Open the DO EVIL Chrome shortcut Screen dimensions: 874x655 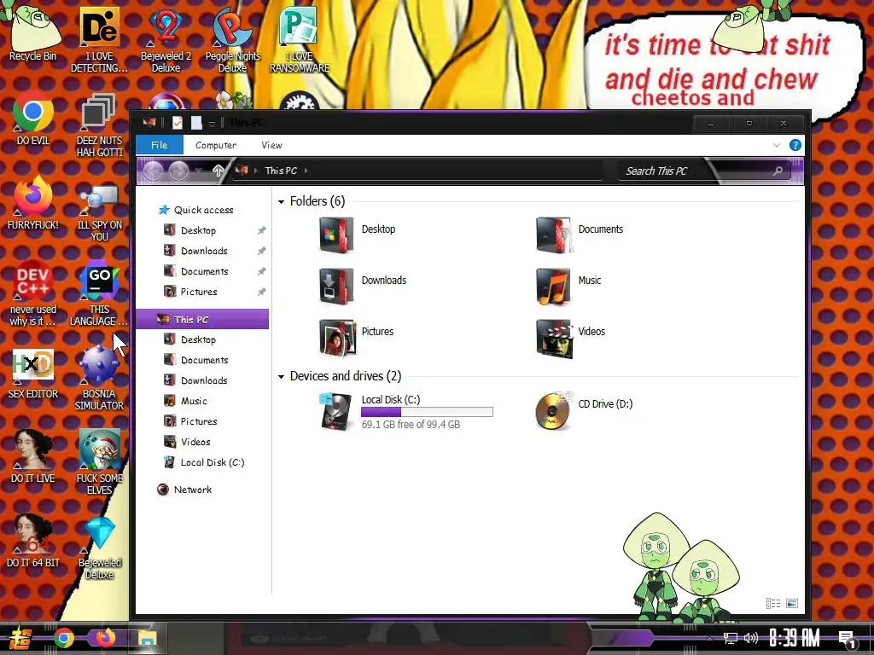[x=33, y=119]
